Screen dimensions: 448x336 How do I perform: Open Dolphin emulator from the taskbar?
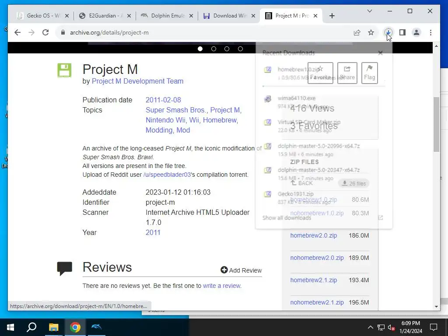pyautogui.click(x=97, y=327)
